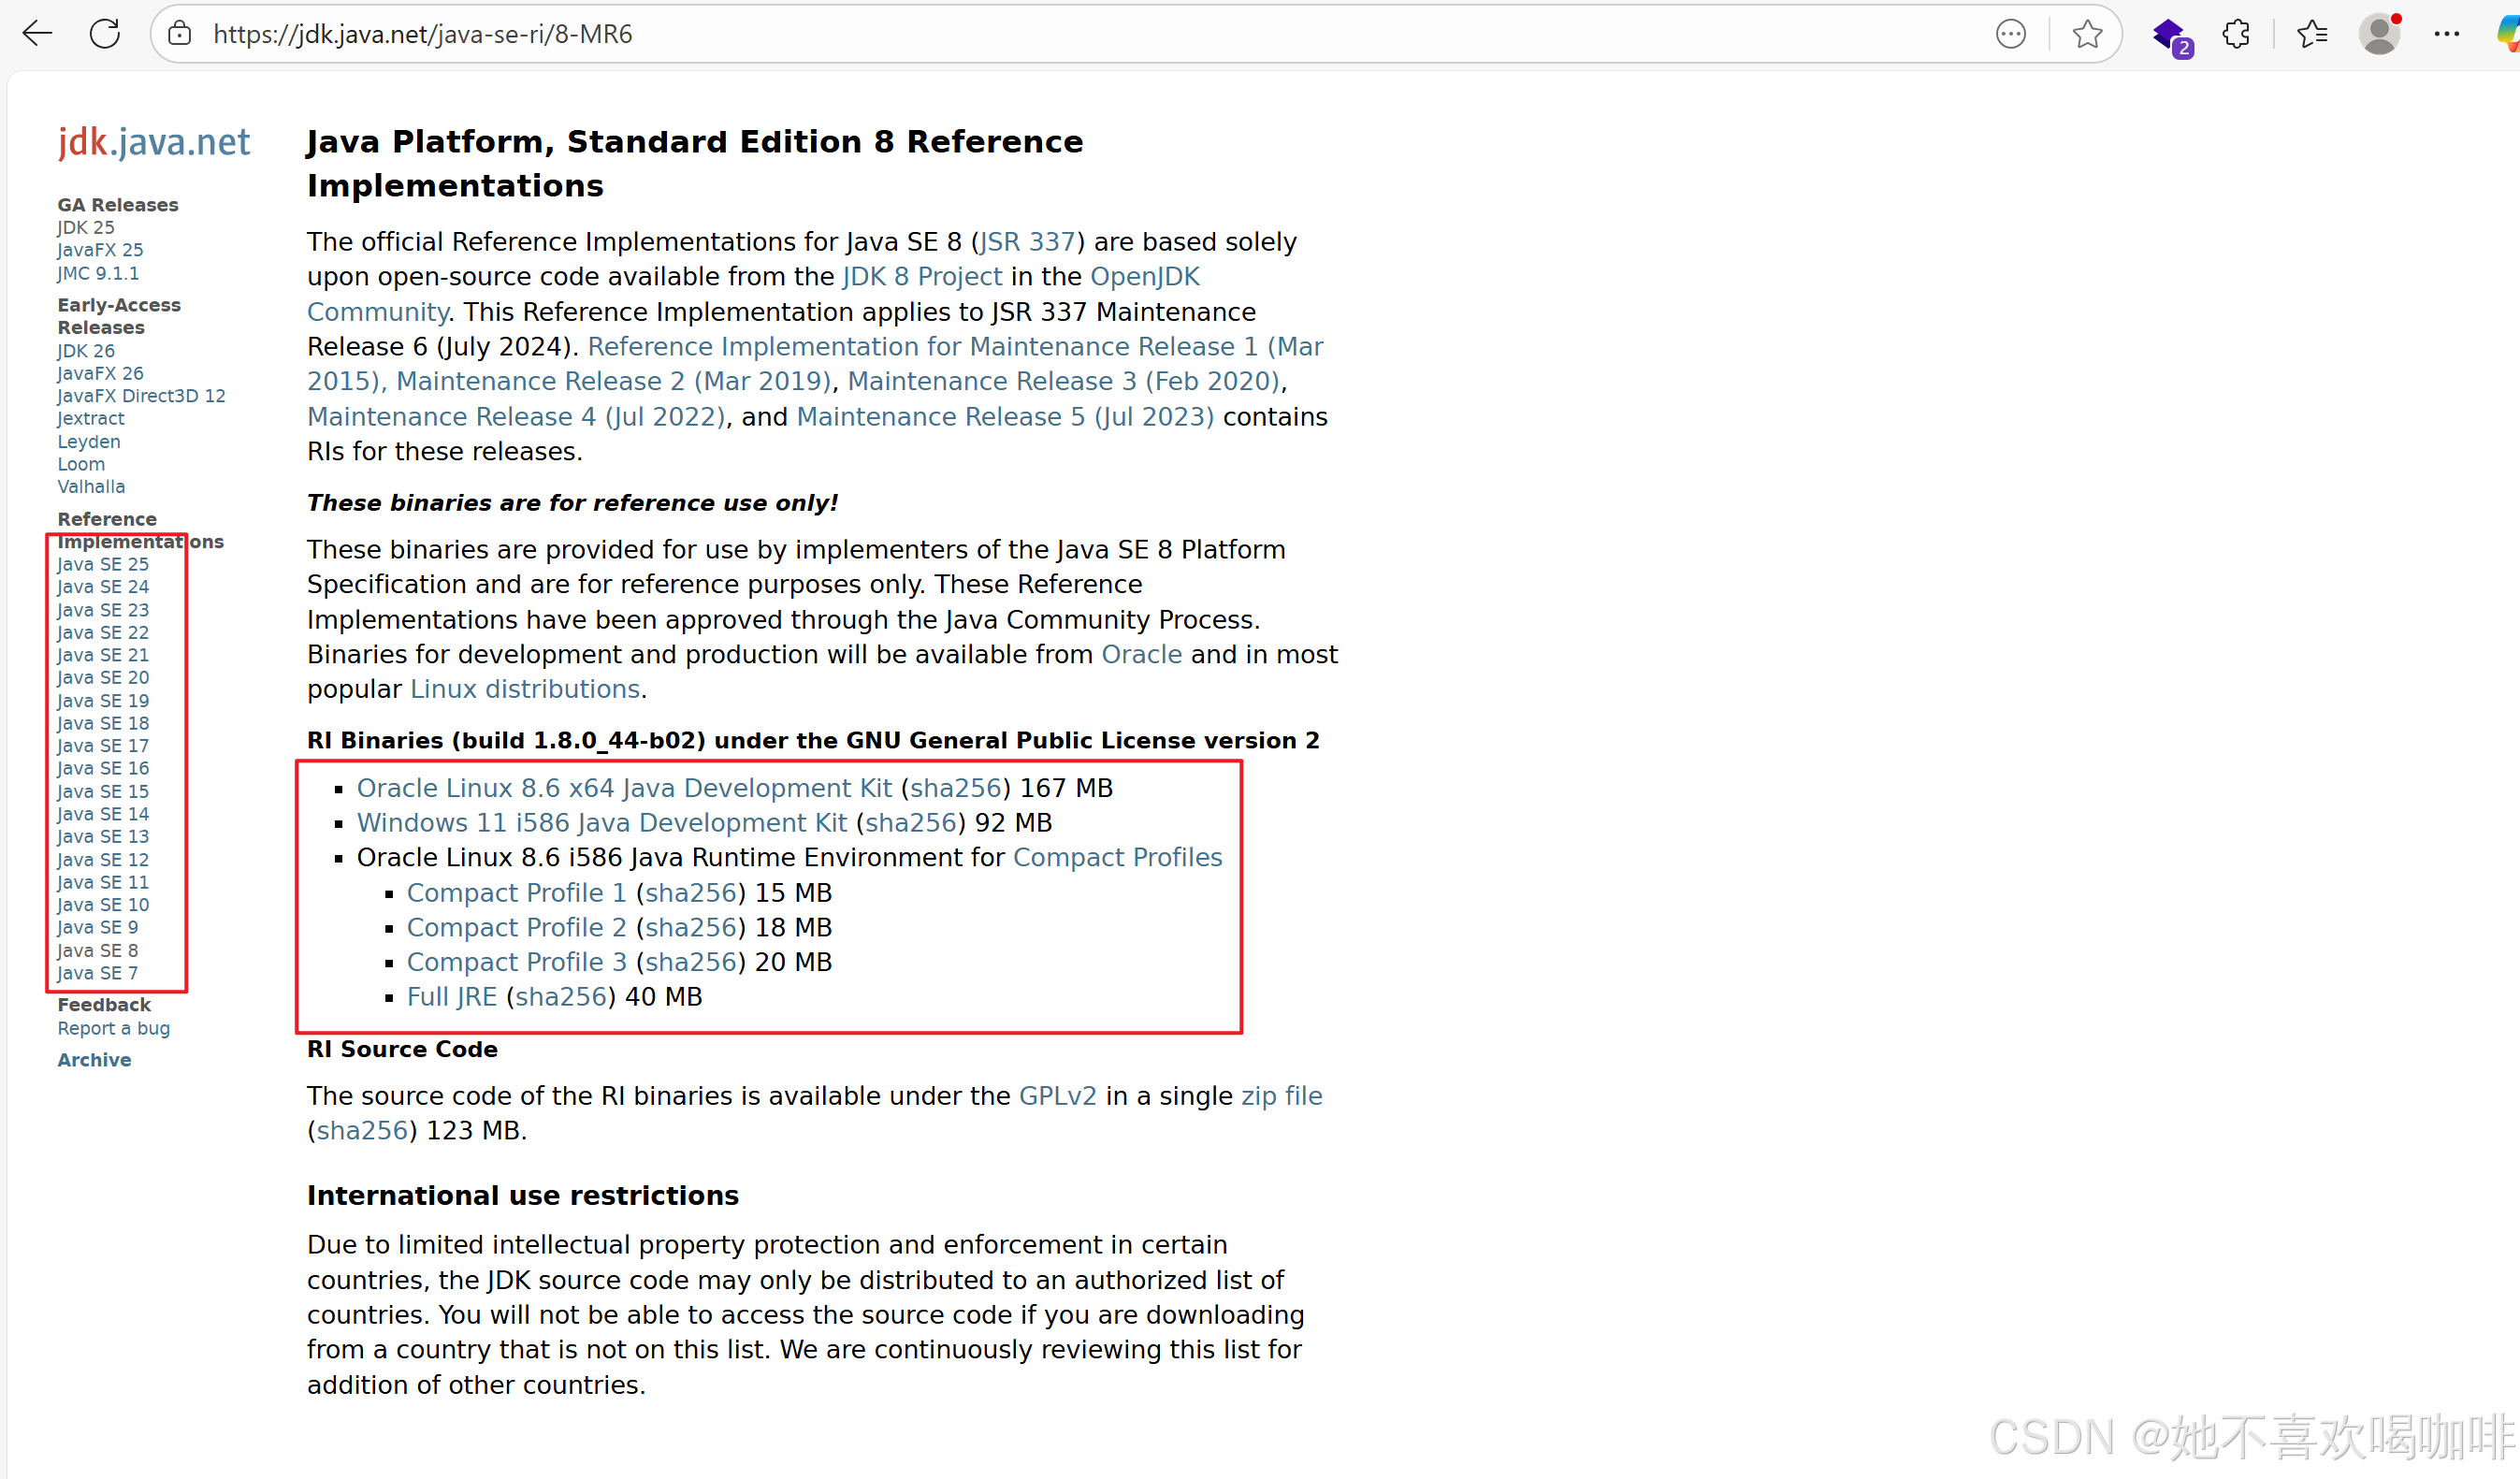Open site info lock icon
The width and height of the screenshot is (2520, 1479).
tap(180, 34)
